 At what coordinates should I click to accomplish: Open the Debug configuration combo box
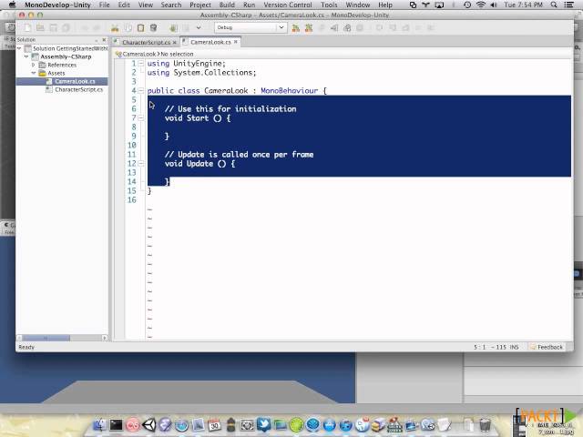point(251,27)
